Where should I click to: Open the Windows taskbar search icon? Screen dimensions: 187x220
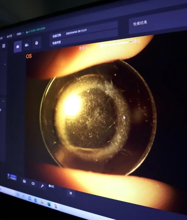[x=18, y=195]
